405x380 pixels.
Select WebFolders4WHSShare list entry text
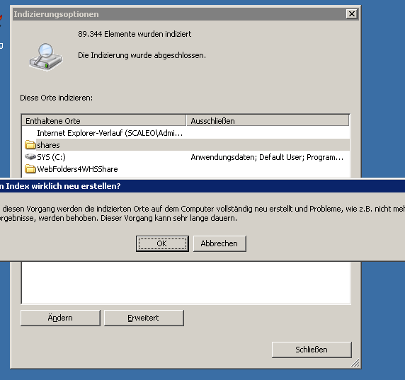coord(77,169)
